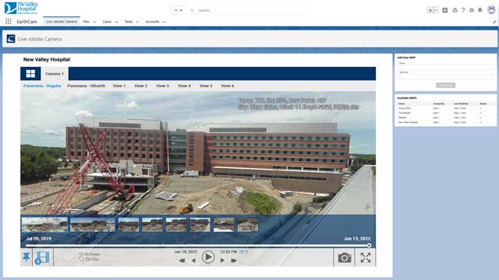Switch to View 1

point(119,86)
